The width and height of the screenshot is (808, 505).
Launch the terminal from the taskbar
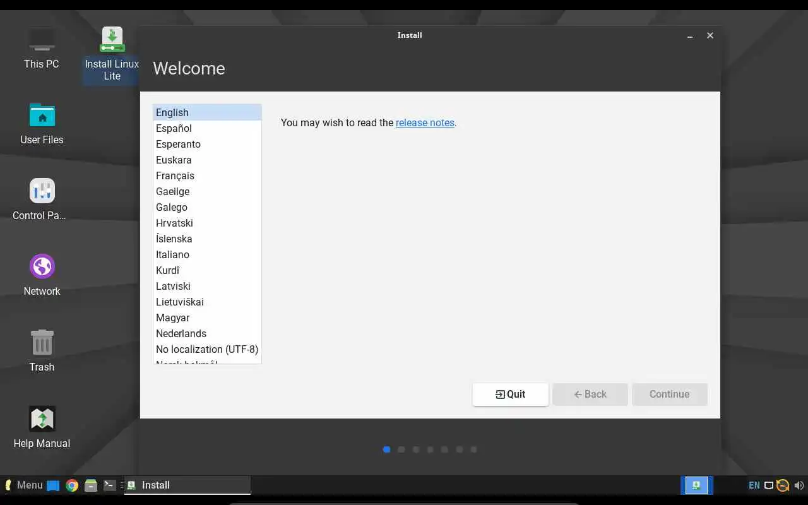pyautogui.click(x=109, y=485)
